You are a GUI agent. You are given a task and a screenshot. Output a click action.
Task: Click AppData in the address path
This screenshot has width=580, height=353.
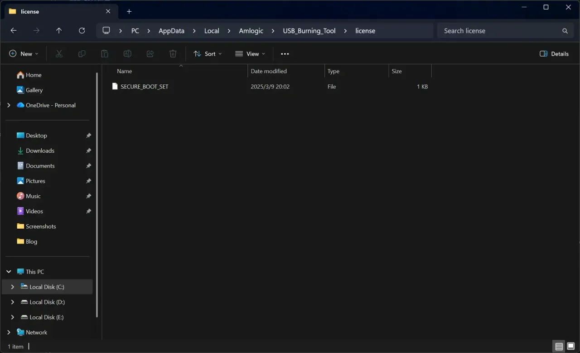(x=171, y=31)
